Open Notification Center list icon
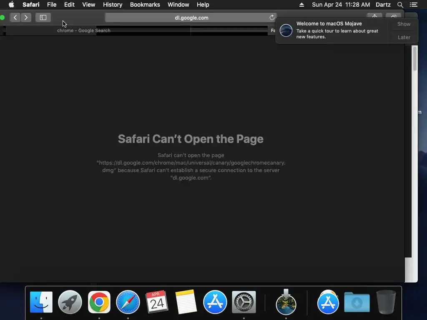 tap(413, 5)
